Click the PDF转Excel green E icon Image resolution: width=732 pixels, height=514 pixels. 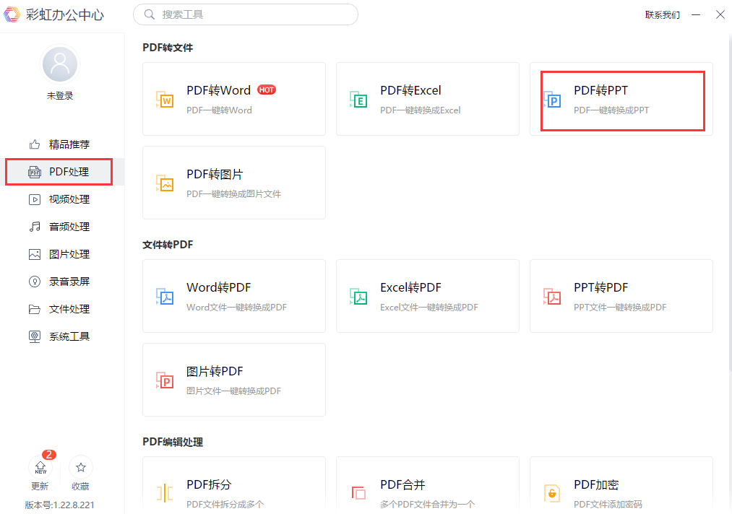358,100
